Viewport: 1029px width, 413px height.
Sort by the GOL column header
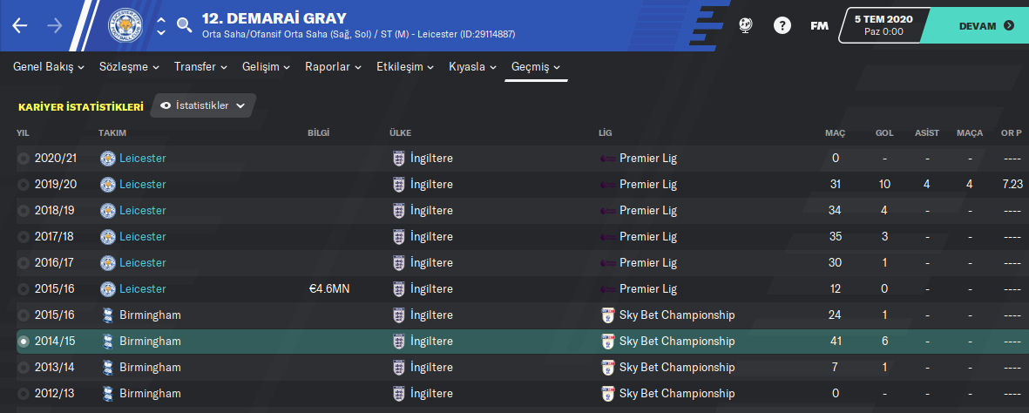coord(884,132)
